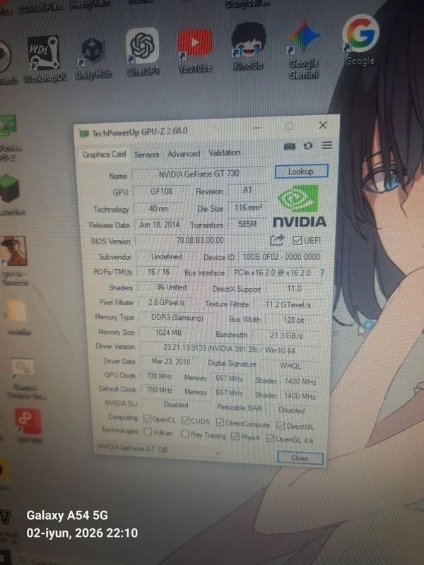Click the Lookup button
This screenshot has width=424, height=565.
pos(302,172)
